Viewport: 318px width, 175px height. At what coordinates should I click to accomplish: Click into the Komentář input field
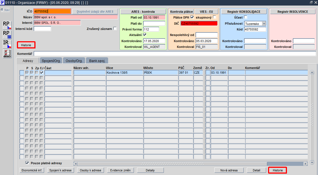point(175,54)
